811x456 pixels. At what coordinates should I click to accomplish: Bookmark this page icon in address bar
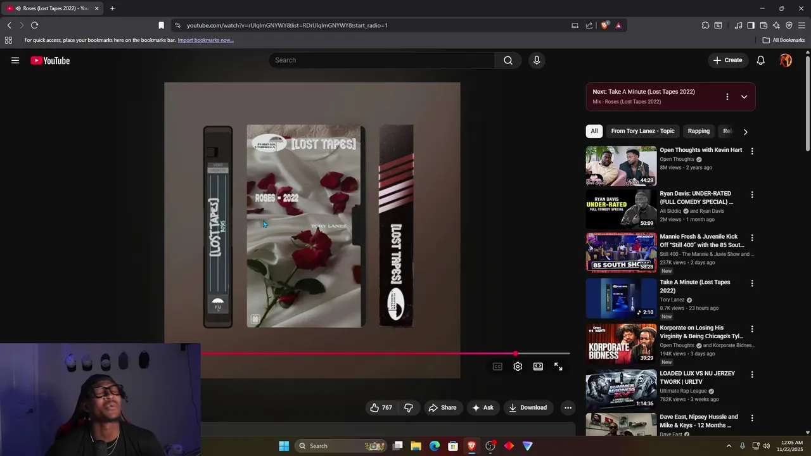click(x=161, y=25)
